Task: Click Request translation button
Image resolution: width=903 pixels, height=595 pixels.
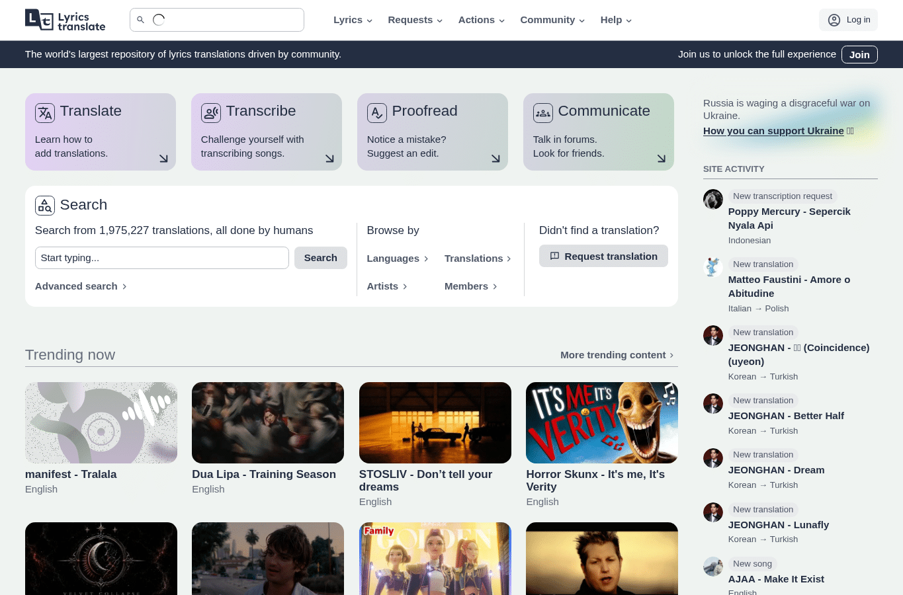Action: [603, 257]
